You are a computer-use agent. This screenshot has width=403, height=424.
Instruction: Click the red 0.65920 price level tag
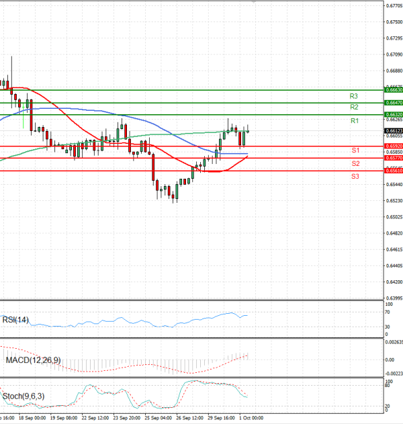(x=393, y=146)
